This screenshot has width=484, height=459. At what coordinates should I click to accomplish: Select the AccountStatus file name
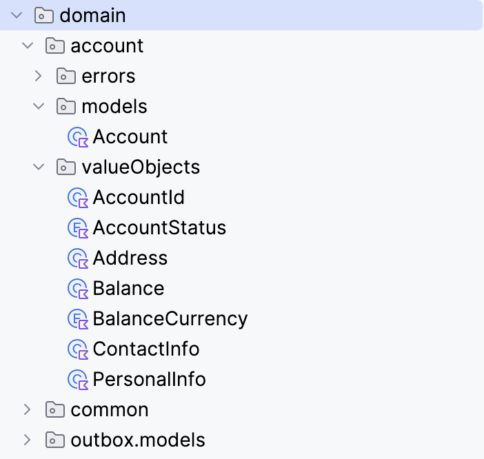(x=159, y=227)
